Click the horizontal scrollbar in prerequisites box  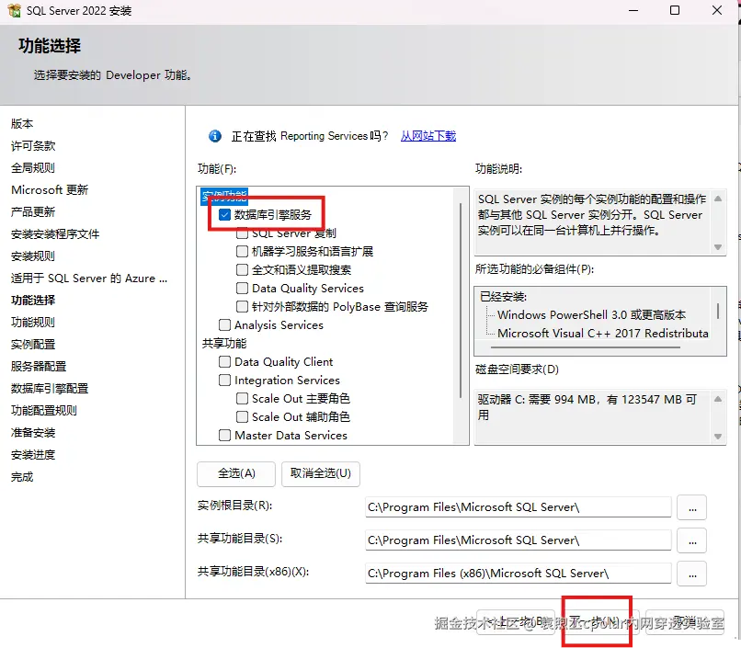(586, 347)
